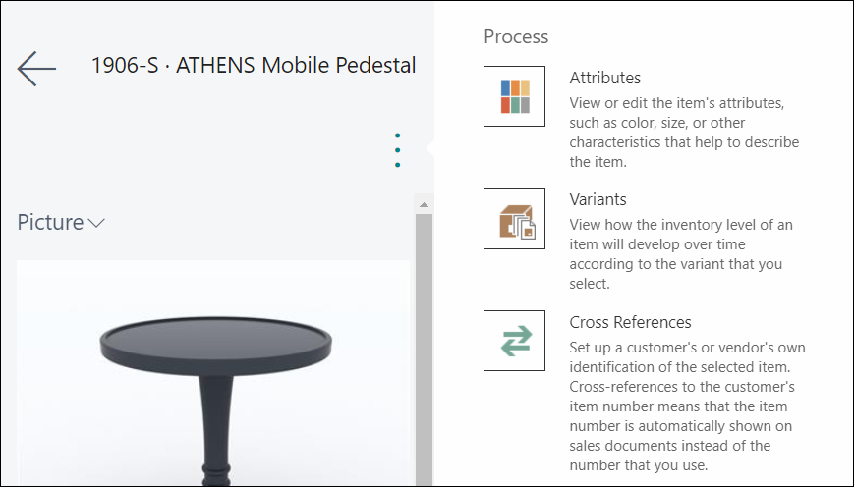The height and width of the screenshot is (487, 854).
Task: Click the Attributes description text
Action: click(x=684, y=133)
